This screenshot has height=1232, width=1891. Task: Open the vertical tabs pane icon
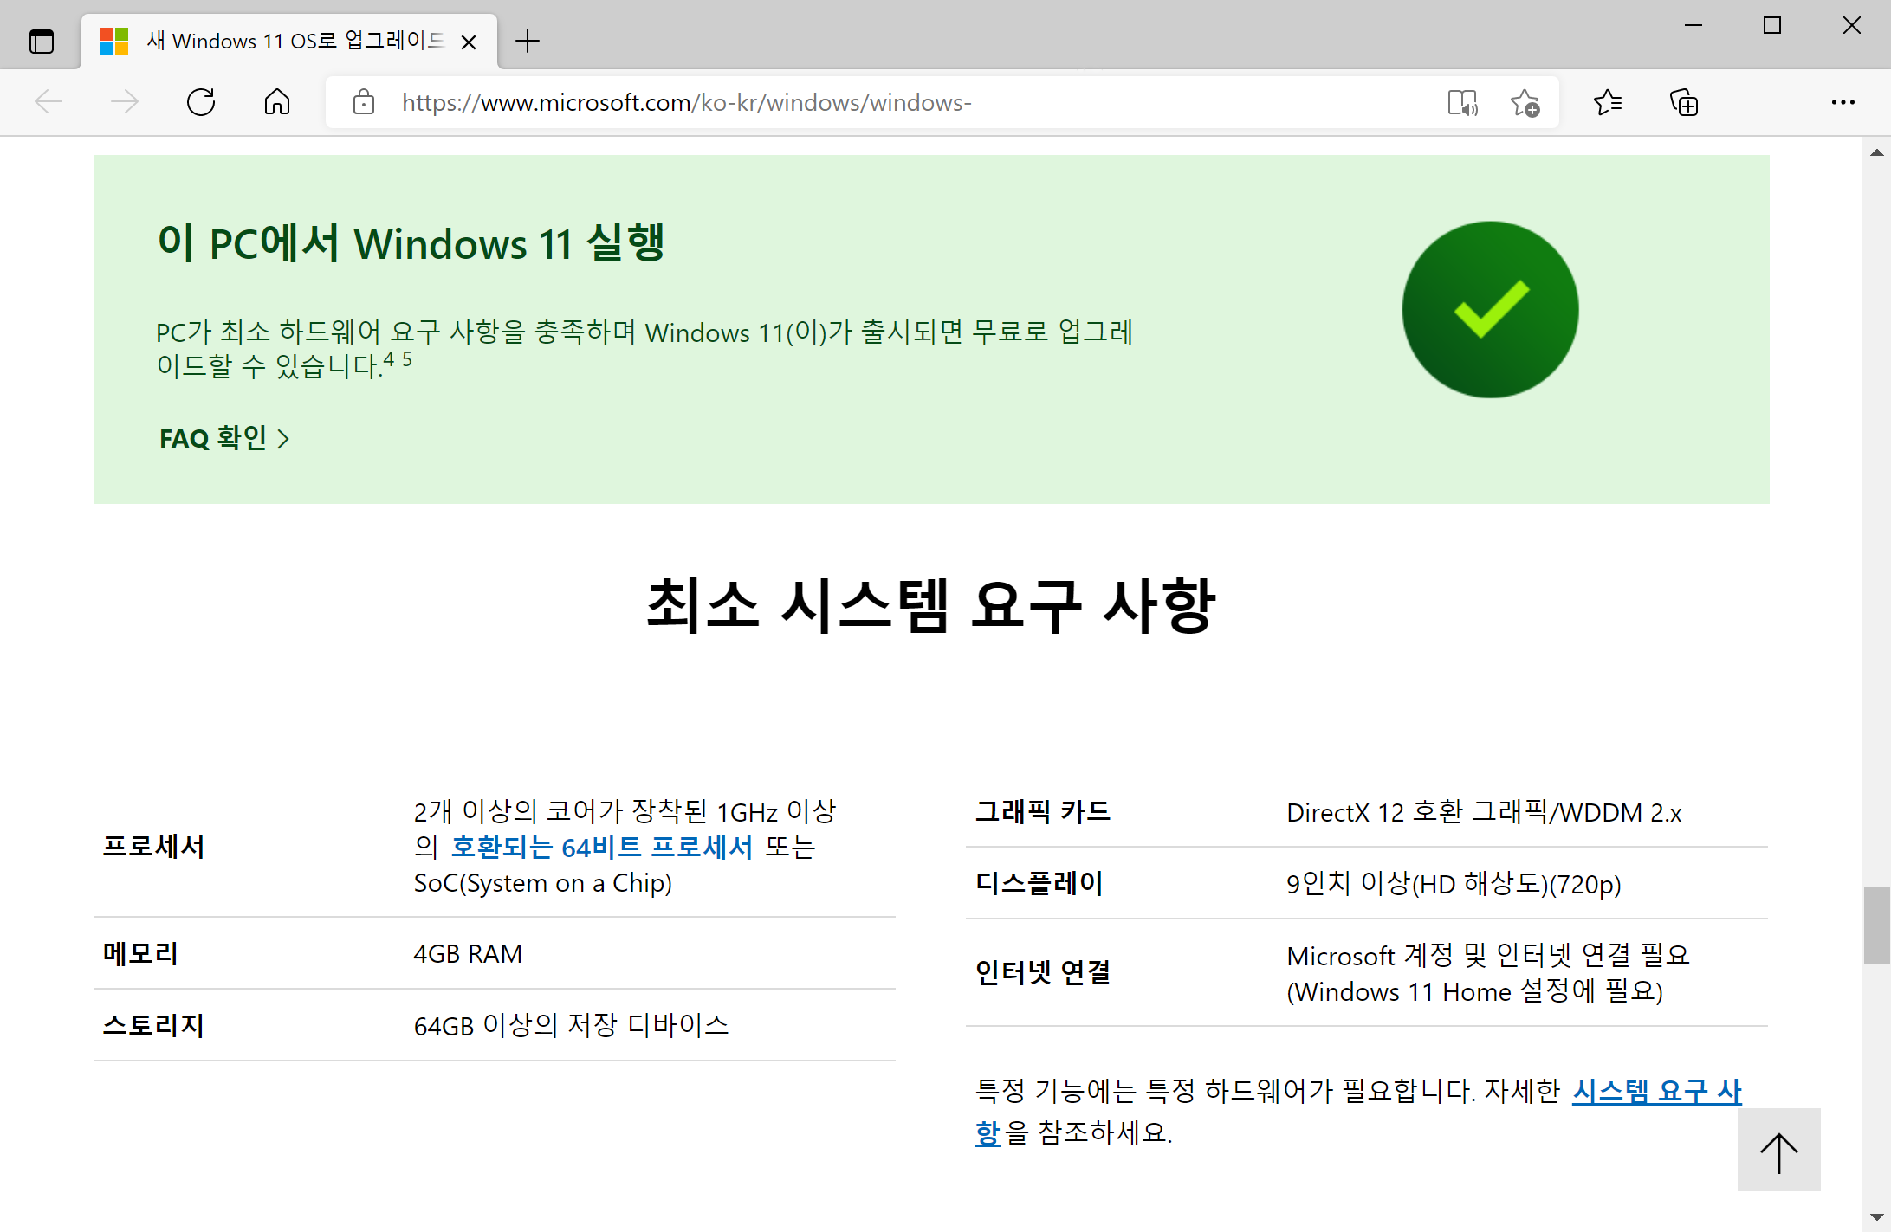coord(41,41)
